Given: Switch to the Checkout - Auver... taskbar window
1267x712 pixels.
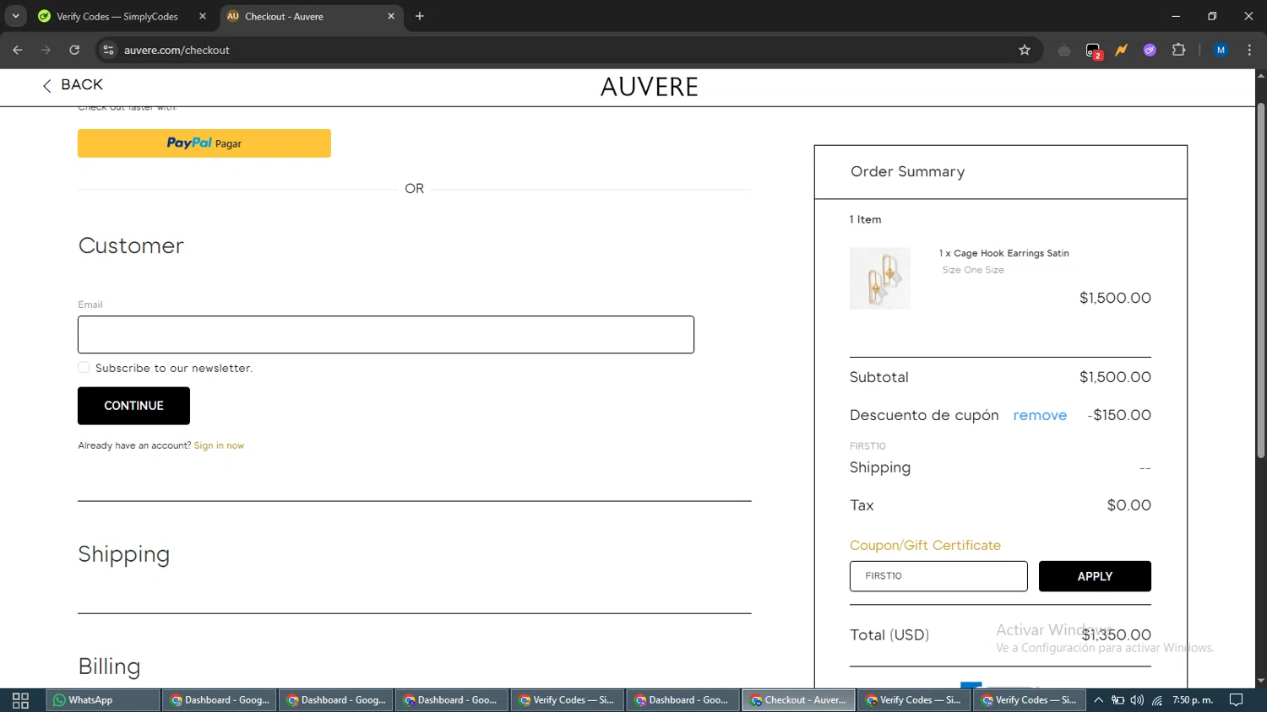Looking at the screenshot, I should pyautogui.click(x=798, y=700).
